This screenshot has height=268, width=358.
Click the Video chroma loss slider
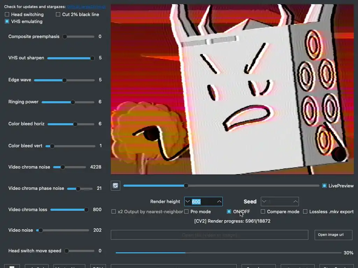(x=70, y=210)
